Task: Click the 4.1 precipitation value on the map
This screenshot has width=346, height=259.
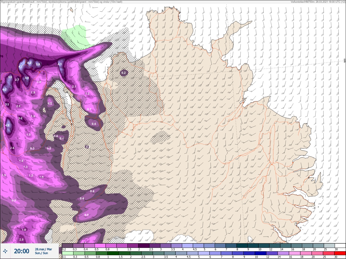Action: (60, 64)
